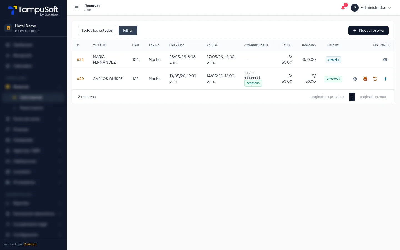Open the Gokiebox link in the footer
Image resolution: width=400 pixels, height=250 pixels.
click(x=30, y=244)
